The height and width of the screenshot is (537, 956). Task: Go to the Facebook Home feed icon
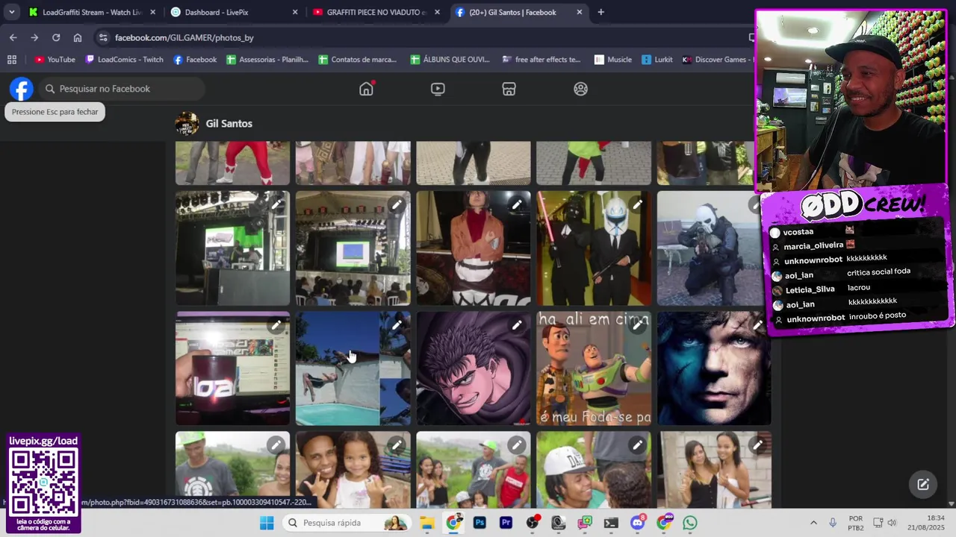click(366, 89)
